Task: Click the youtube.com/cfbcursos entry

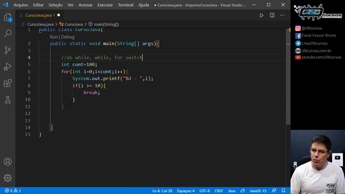Action: click(318, 57)
